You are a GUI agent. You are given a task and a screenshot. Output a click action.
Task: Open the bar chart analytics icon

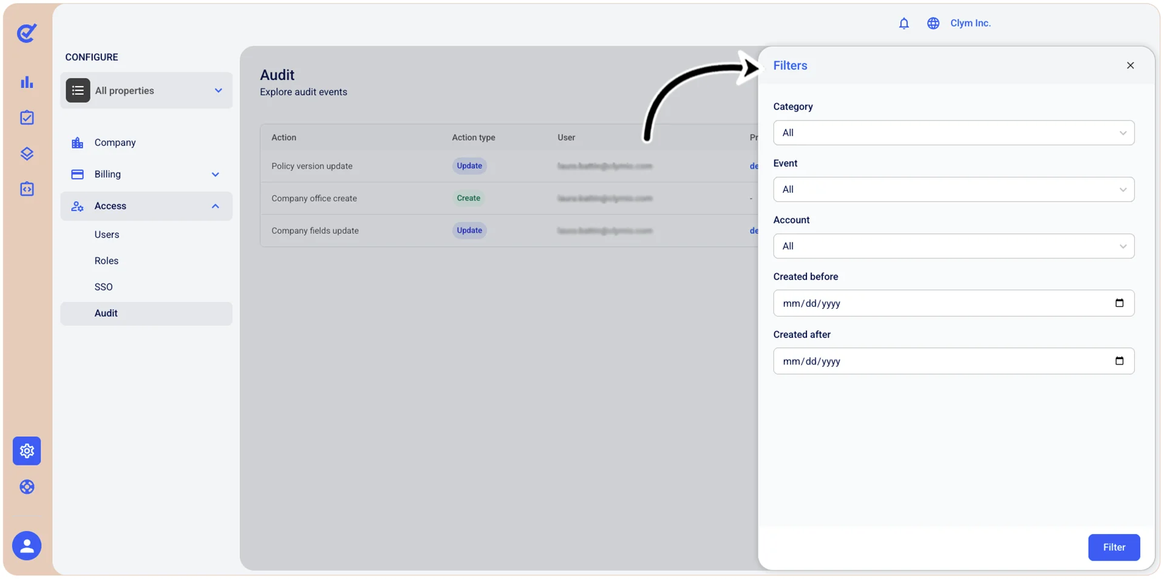point(27,82)
